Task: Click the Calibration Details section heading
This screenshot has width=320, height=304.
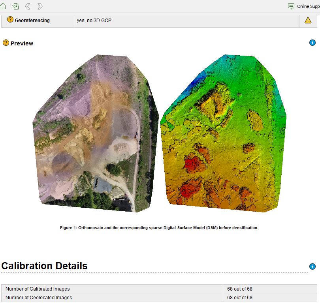Action: coord(43,266)
